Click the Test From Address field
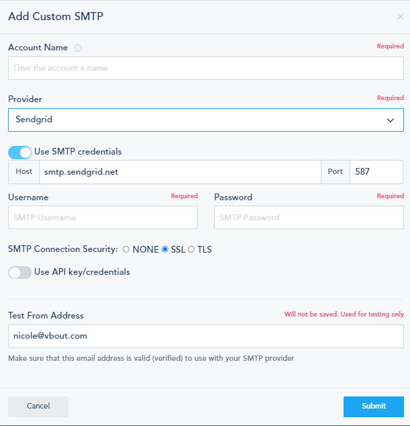Viewport: 410px width, 426px height. [x=205, y=336]
